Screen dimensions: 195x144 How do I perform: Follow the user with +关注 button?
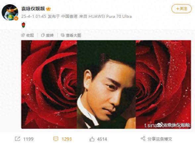(181, 9)
